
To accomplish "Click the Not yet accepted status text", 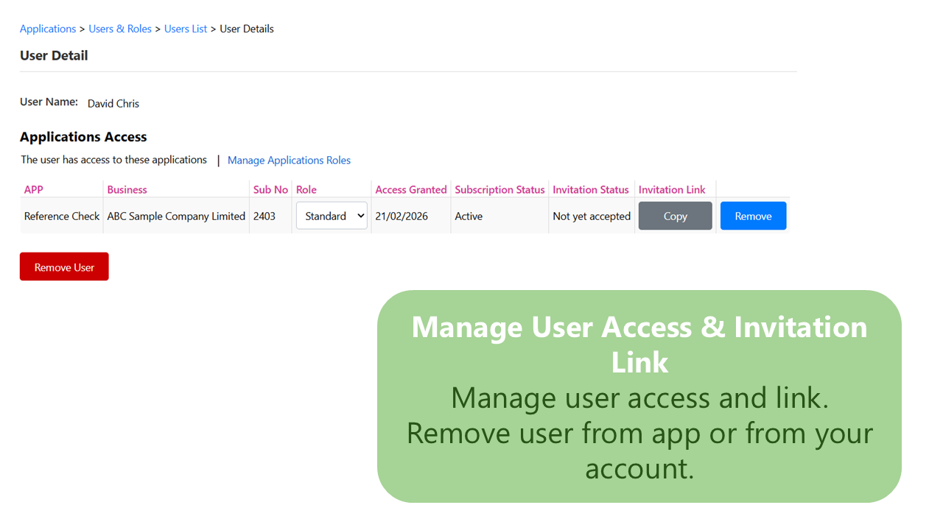I will coord(591,216).
